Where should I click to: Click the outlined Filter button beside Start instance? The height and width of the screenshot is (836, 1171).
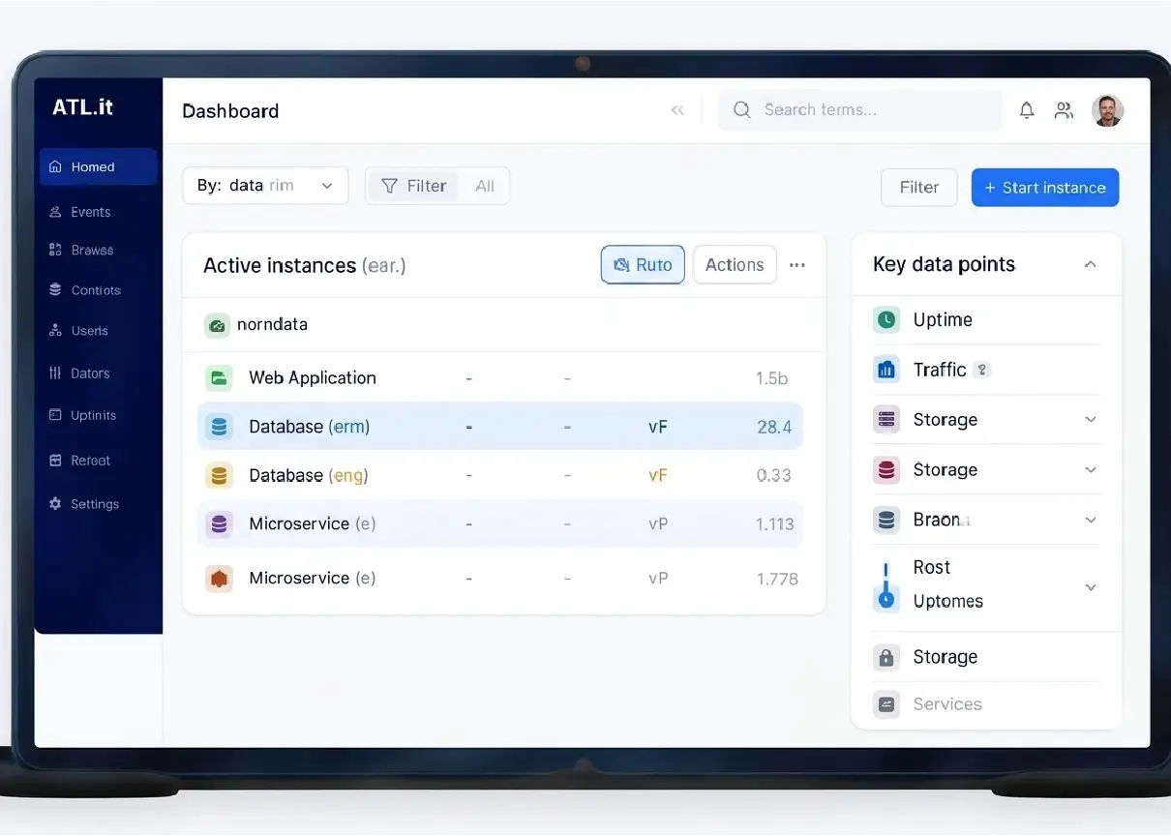coord(919,188)
